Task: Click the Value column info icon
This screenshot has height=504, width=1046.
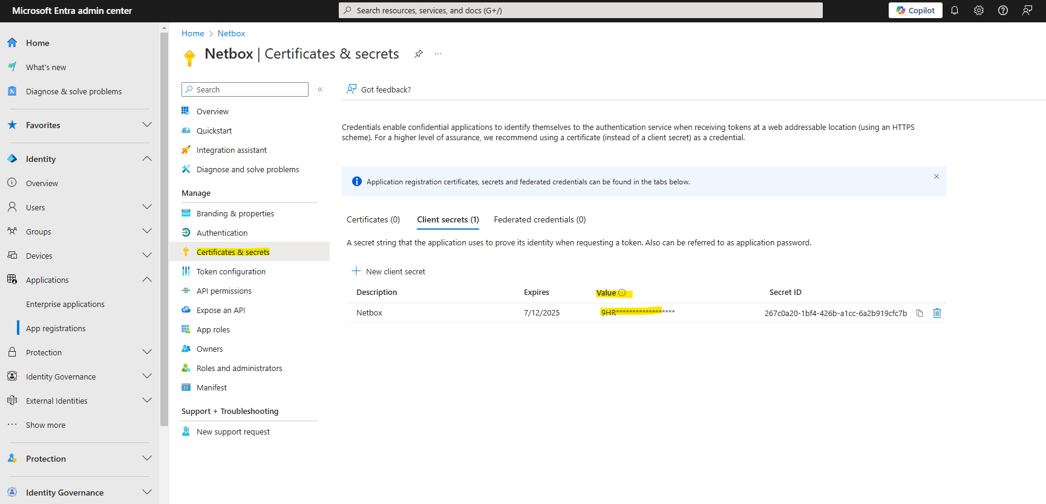Action: 622,292
